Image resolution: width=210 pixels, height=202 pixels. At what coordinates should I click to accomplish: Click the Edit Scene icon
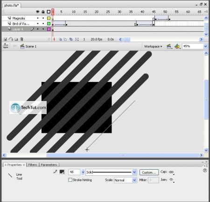click(169, 46)
